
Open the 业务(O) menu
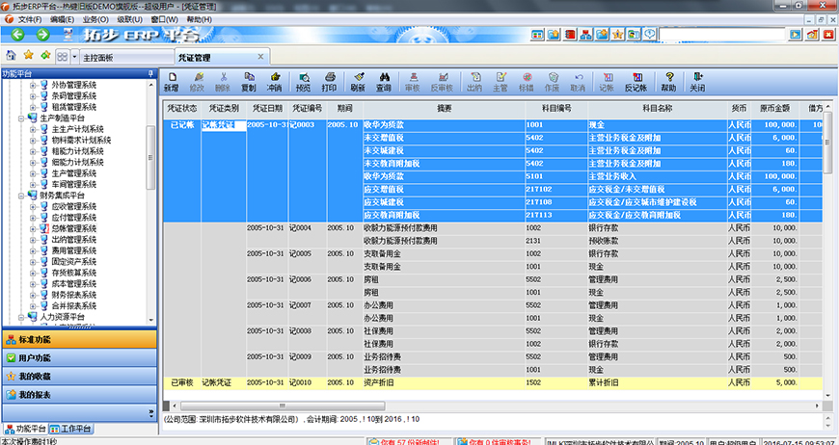tap(95, 19)
